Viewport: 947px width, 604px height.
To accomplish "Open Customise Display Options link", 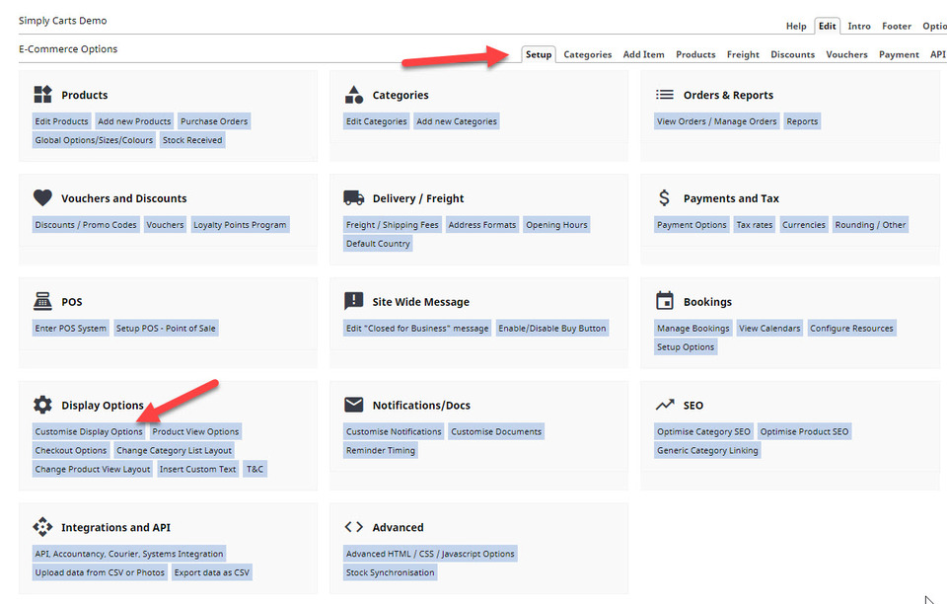I will [89, 431].
